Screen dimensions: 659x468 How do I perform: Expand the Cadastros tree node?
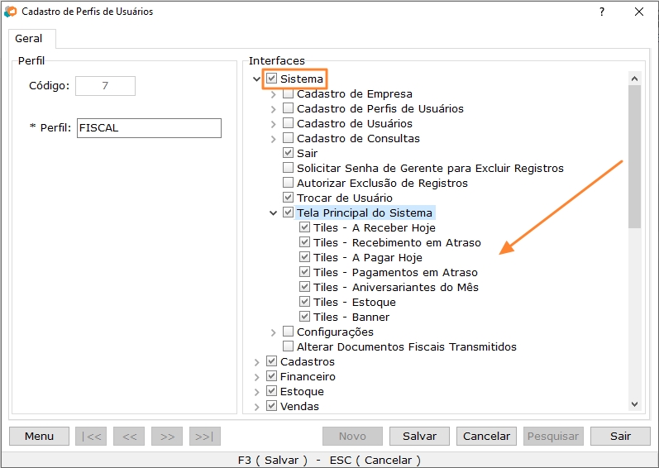pyautogui.click(x=256, y=362)
